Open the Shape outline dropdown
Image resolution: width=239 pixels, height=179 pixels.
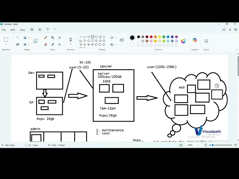116,38
